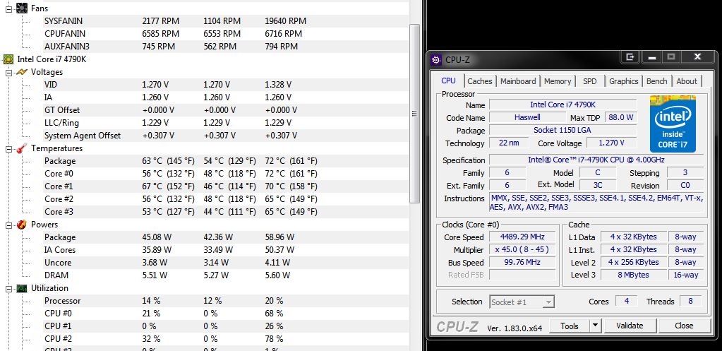Screen dimensions: 722x351
Task: Open the Socket #1 selection dropdown
Action: pyautogui.click(x=548, y=302)
